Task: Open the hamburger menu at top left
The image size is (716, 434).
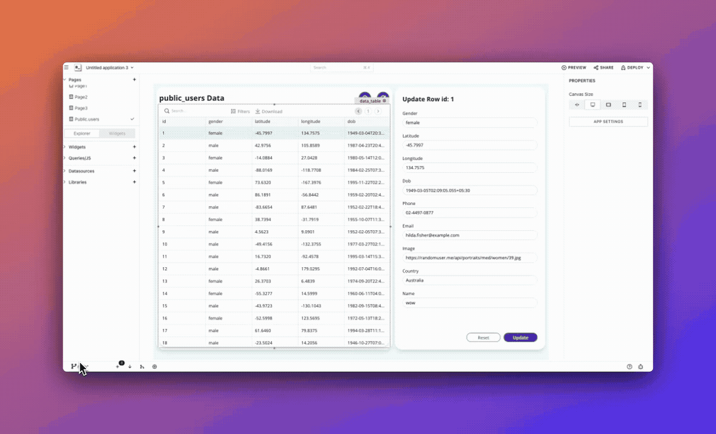Action: tap(67, 68)
